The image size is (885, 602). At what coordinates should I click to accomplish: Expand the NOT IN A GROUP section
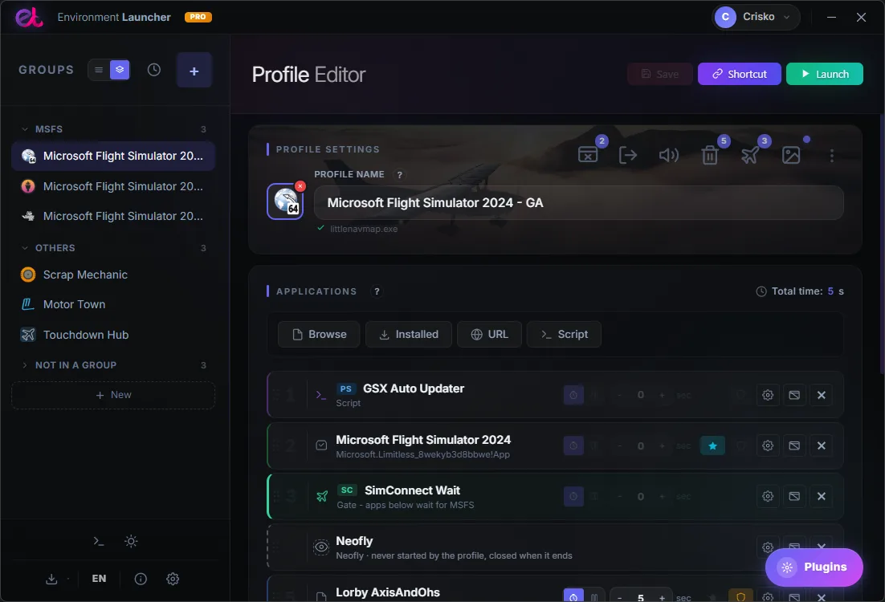(25, 365)
